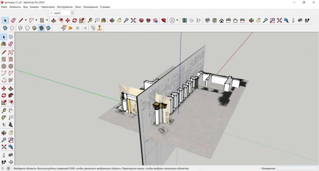Open the Layer0 layer dropdown
This screenshot has height=171, width=319.
pyautogui.click(x=61, y=13)
